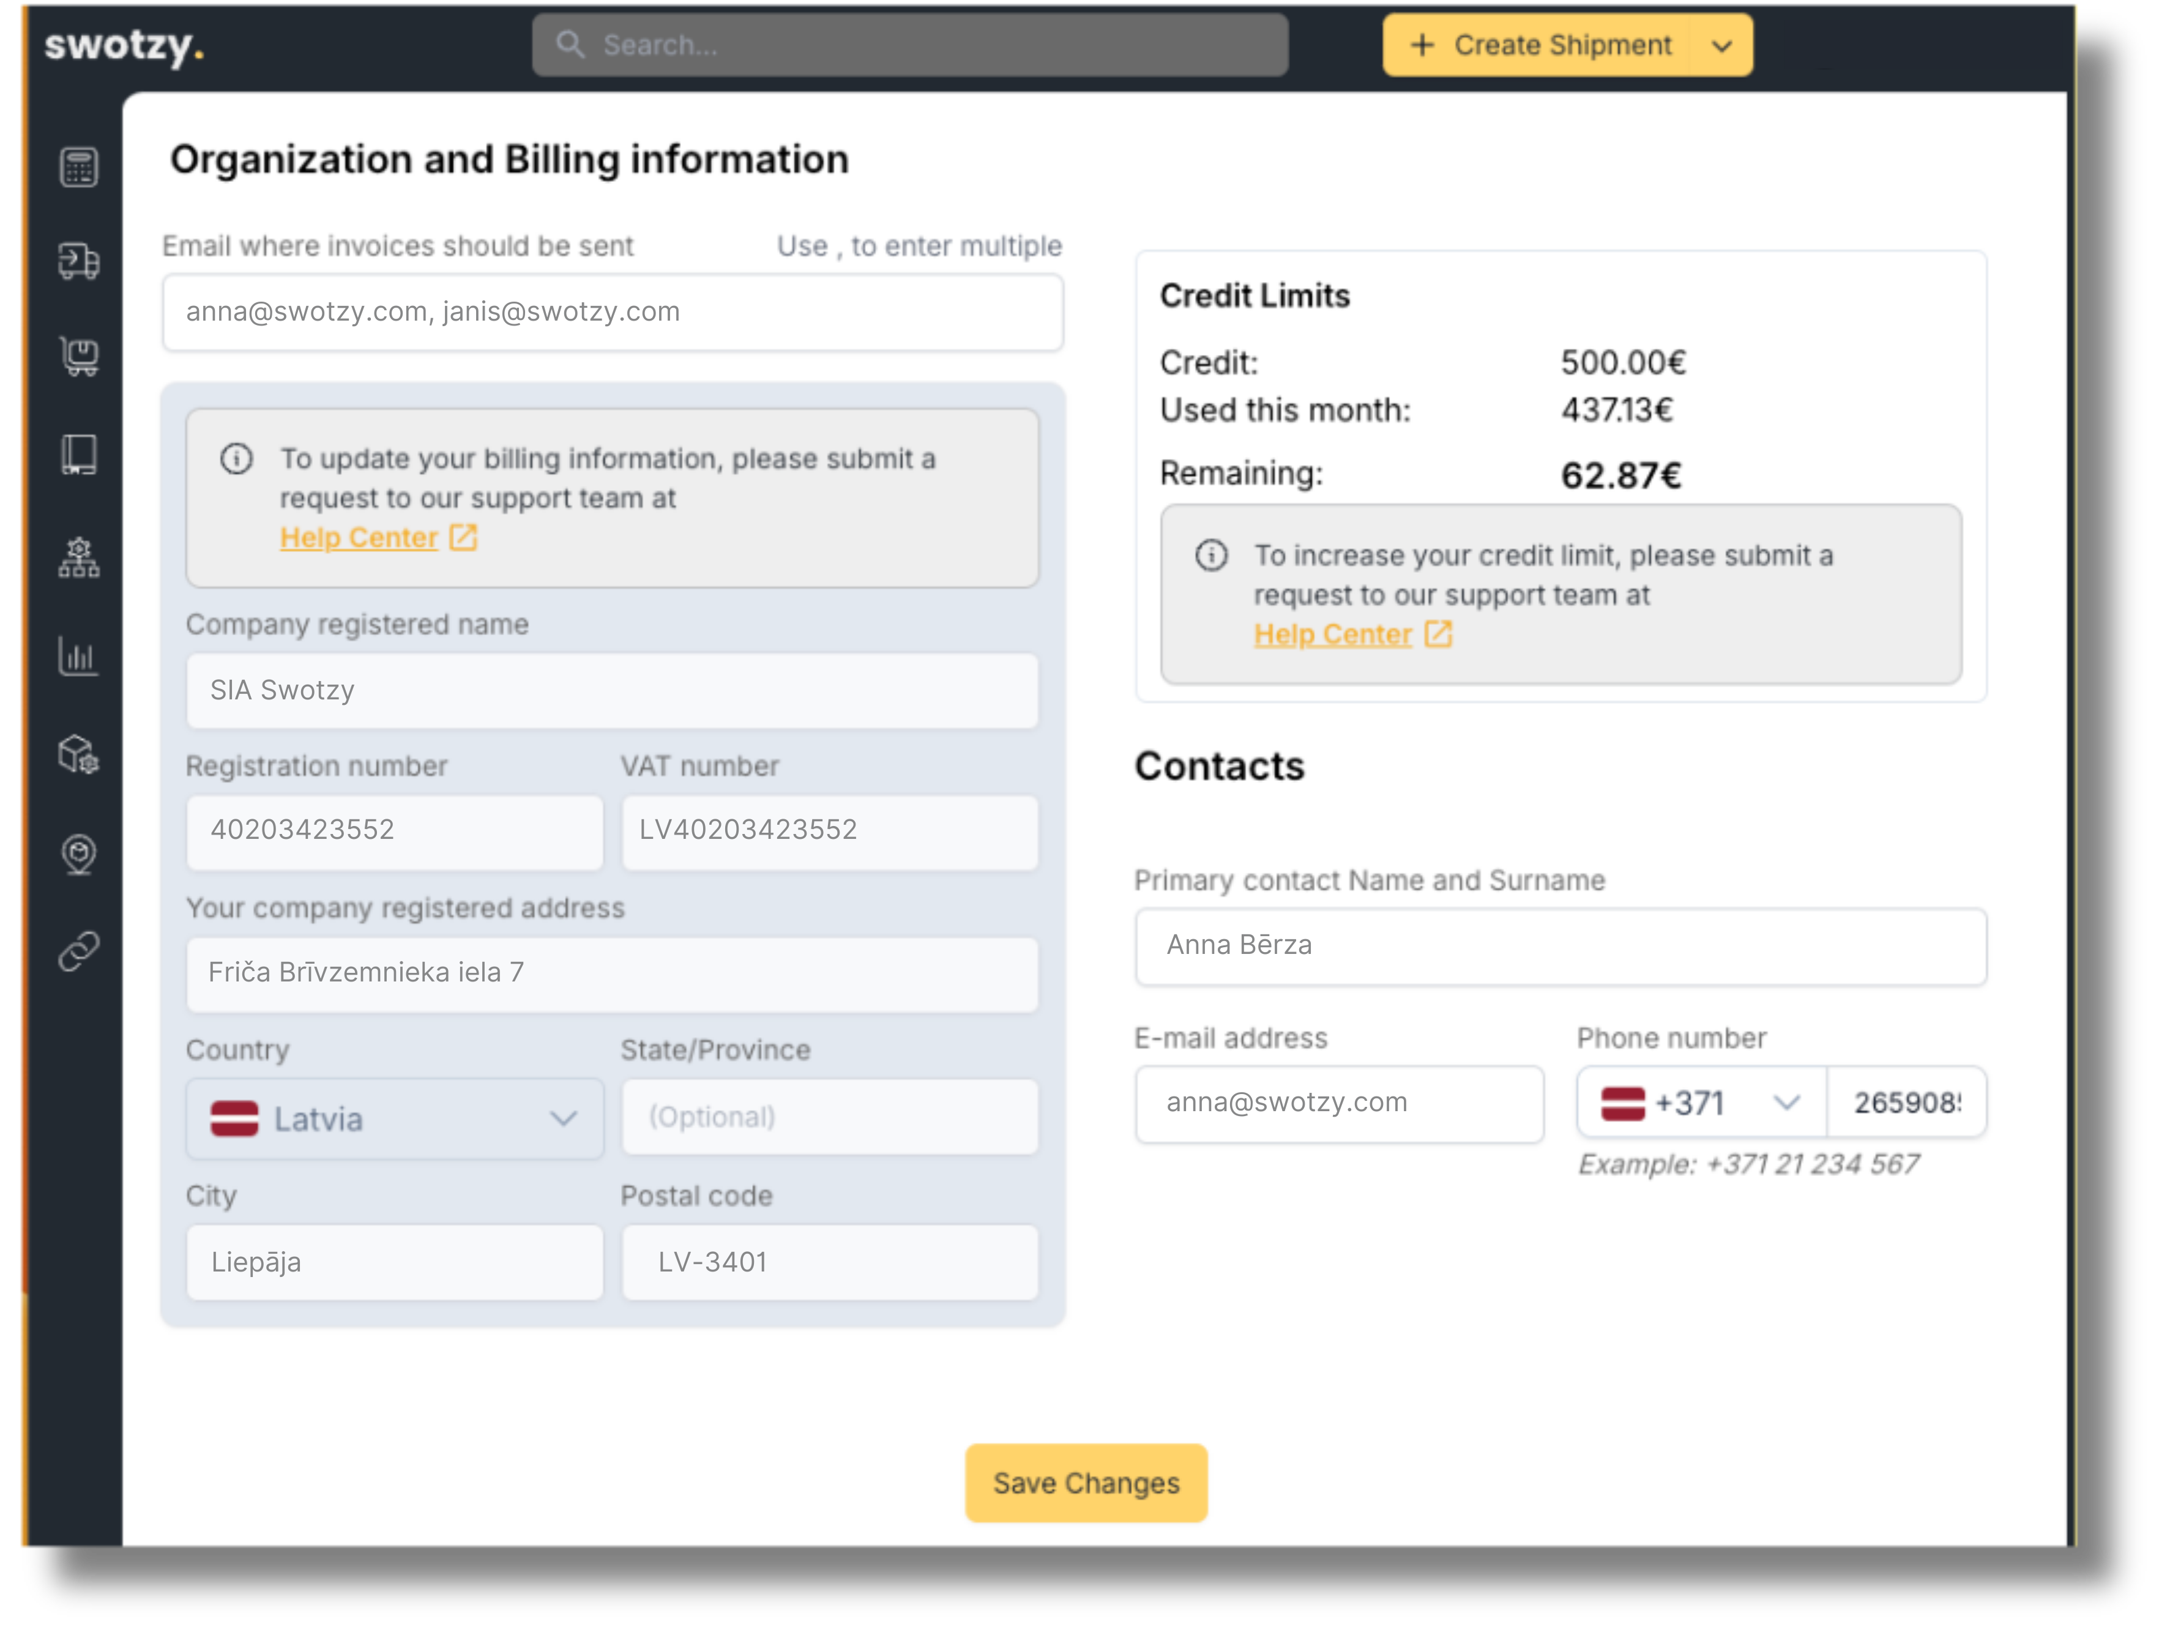Screen dimensions: 2170x1627
Task: Click the address book sidebar icon
Action: point(78,455)
